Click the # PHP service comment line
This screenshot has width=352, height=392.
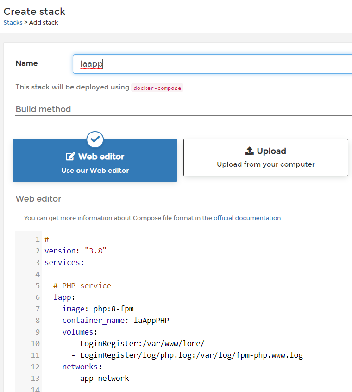[x=82, y=285]
